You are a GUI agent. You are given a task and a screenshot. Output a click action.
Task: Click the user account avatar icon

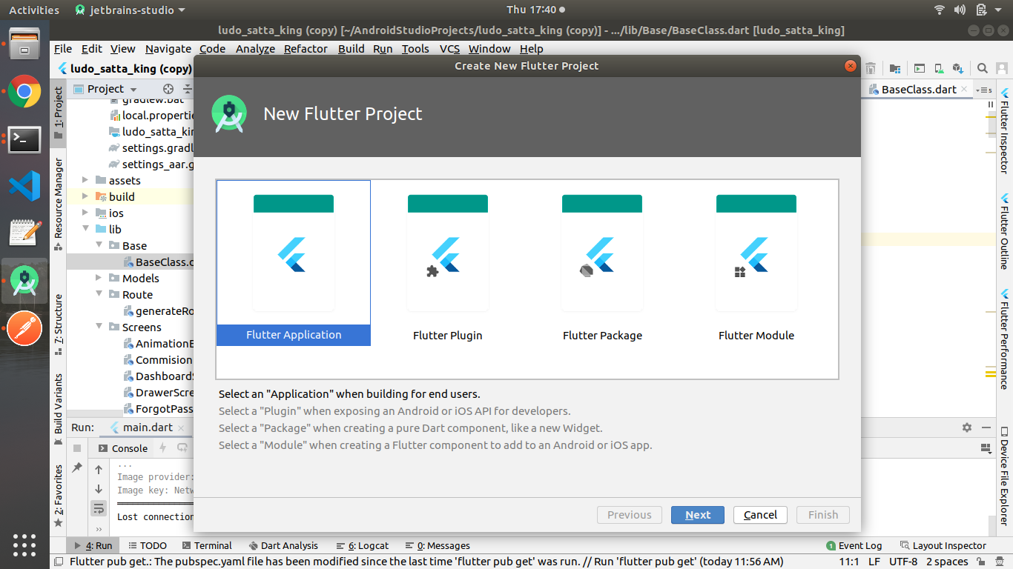point(1003,68)
